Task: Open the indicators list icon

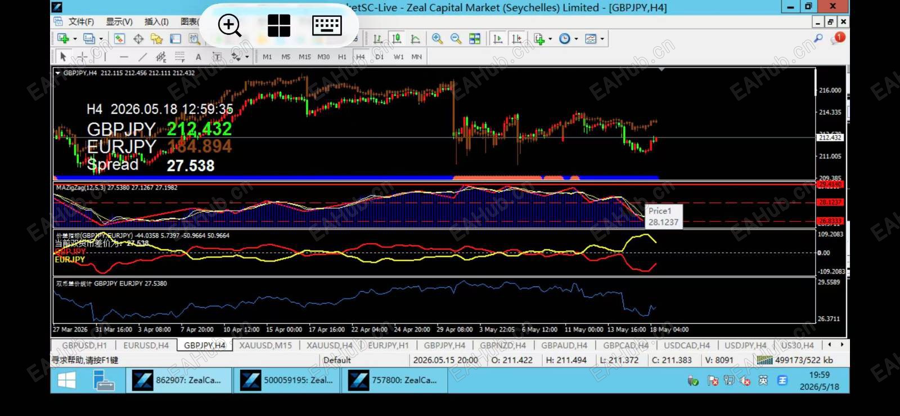Action: point(539,38)
